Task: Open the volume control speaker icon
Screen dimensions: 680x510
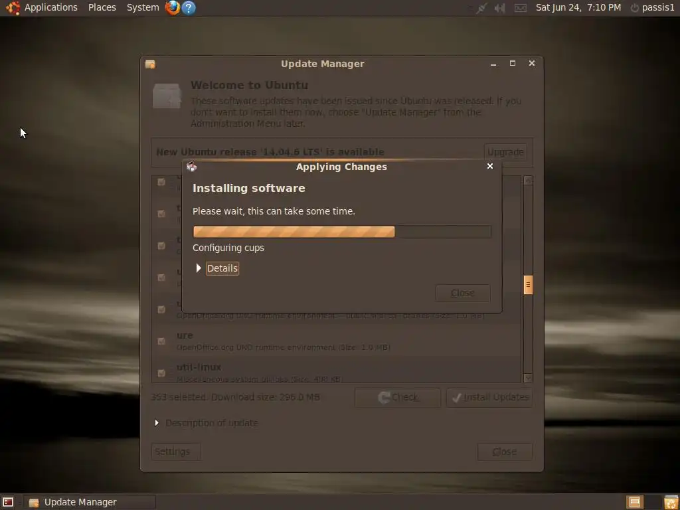Action: (500, 8)
